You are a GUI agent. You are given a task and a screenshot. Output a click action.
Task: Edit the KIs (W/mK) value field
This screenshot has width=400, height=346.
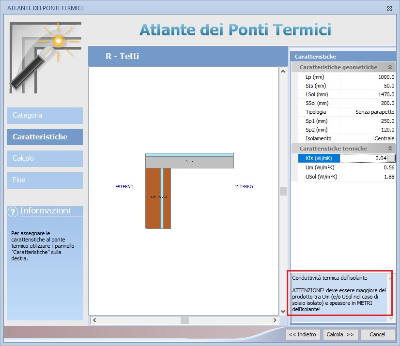(x=363, y=158)
